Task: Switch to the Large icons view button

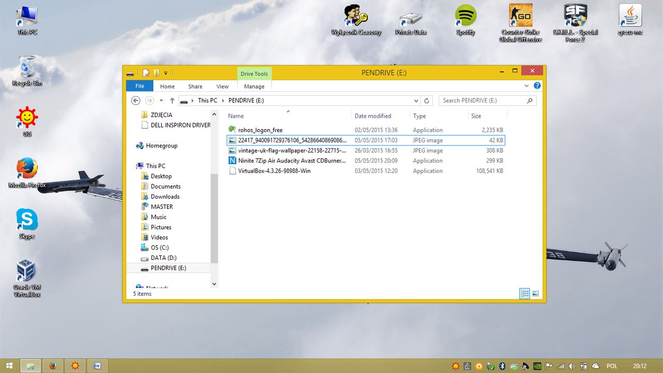Action: 536,294
